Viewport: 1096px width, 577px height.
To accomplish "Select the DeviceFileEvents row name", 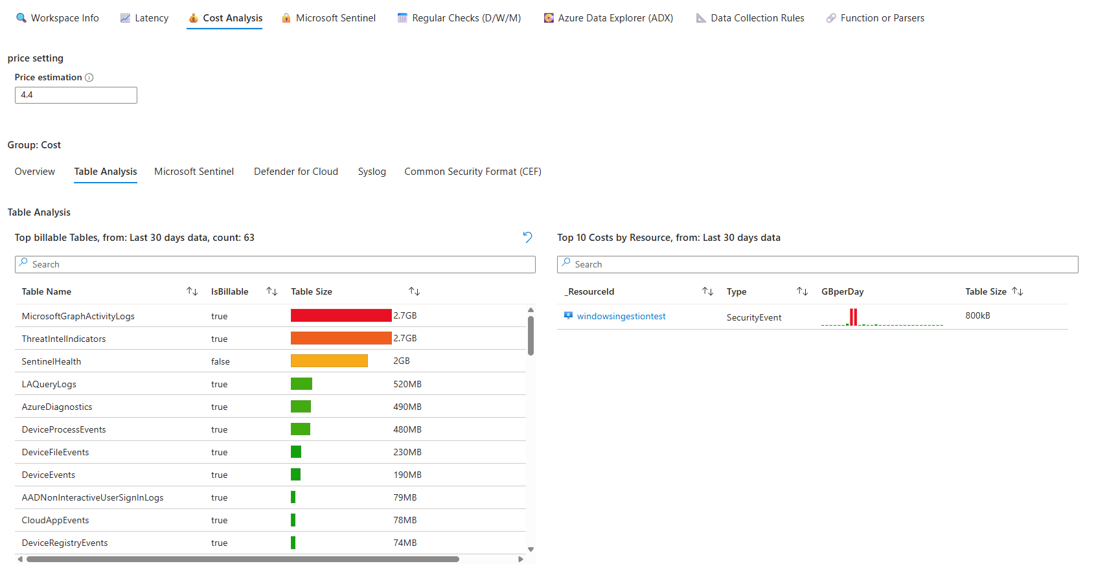I will tap(56, 453).
